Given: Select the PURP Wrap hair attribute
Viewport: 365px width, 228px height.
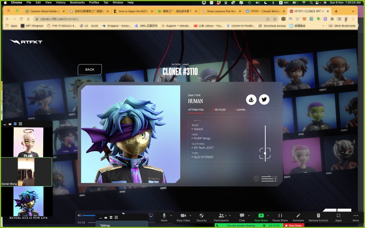Looking at the screenshot, I should tap(202, 138).
